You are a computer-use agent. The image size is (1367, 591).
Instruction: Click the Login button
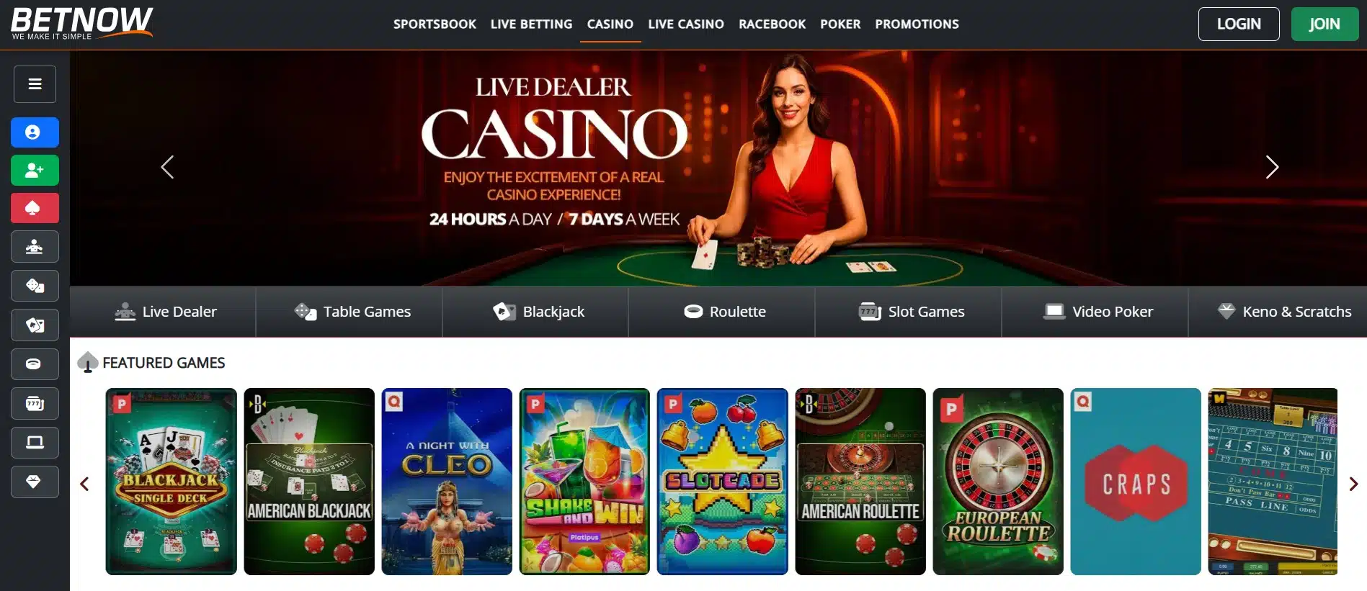tap(1239, 24)
